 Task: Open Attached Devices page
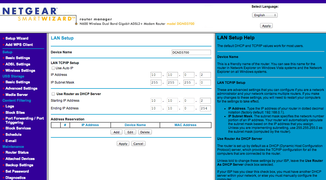coord(20,159)
